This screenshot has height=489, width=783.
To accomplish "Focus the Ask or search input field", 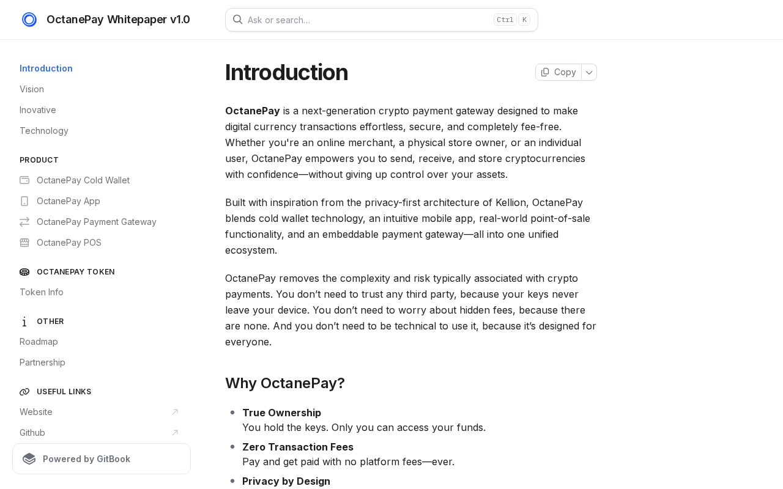I will (382, 20).
